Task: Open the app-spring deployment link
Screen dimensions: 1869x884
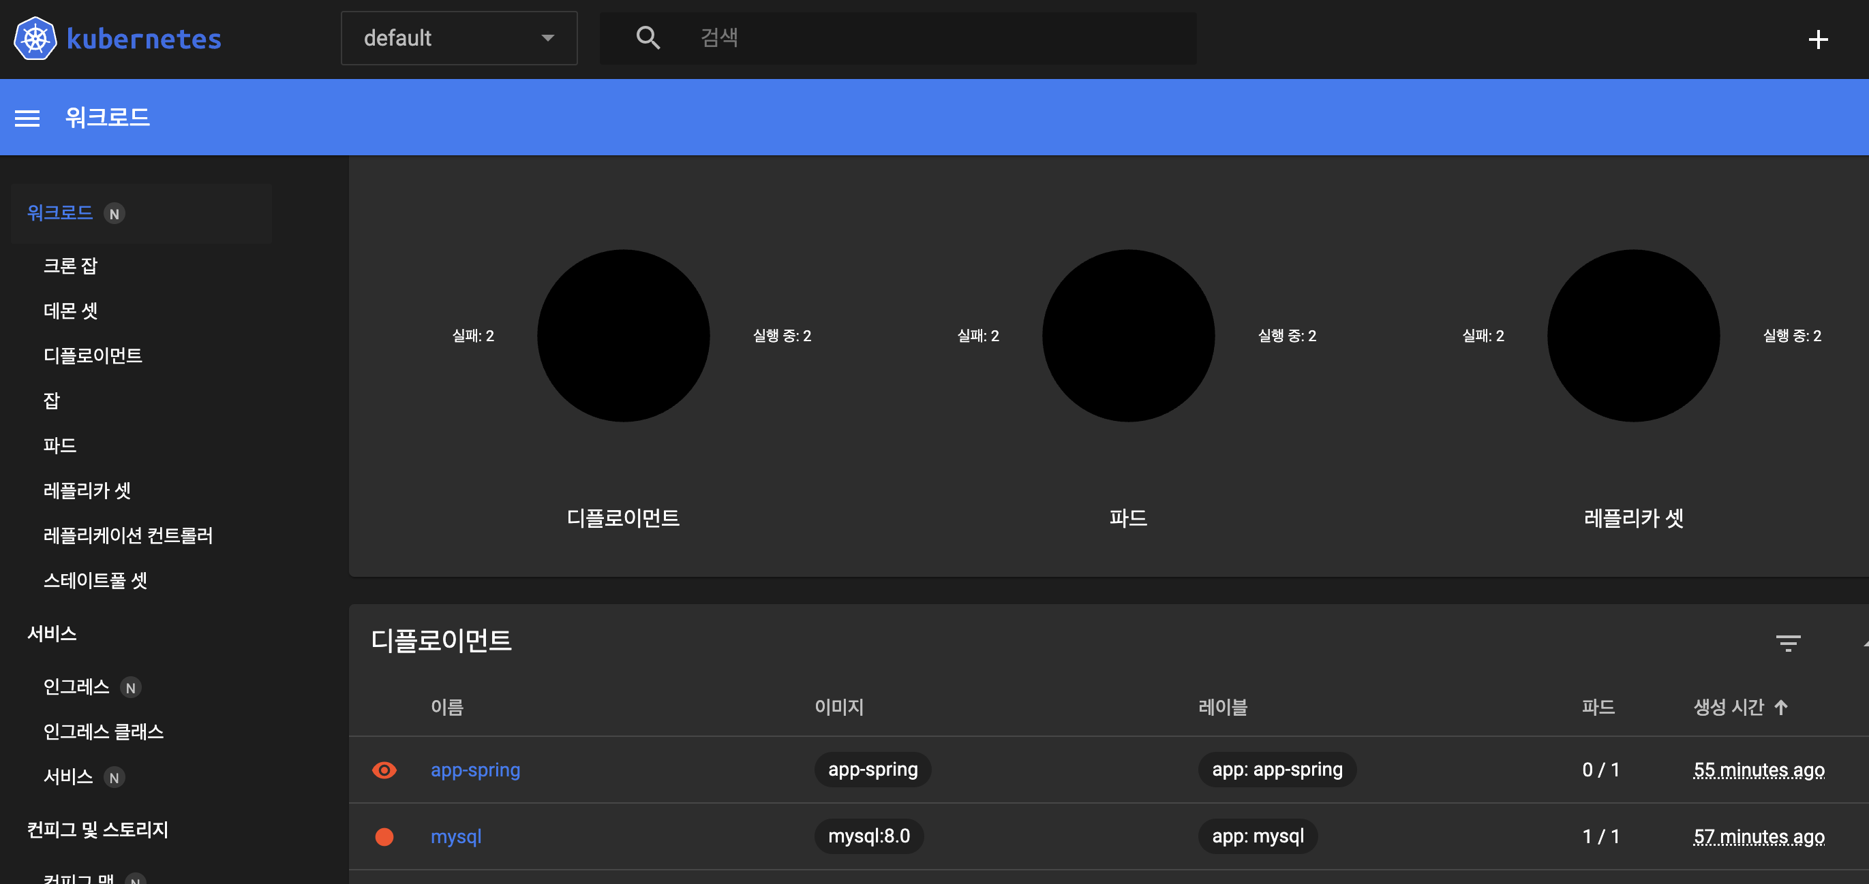Action: coord(475,770)
